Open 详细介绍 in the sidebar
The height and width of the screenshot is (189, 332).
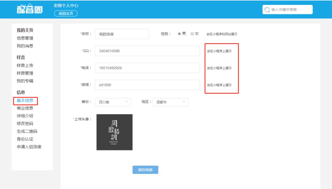[x=25, y=116]
